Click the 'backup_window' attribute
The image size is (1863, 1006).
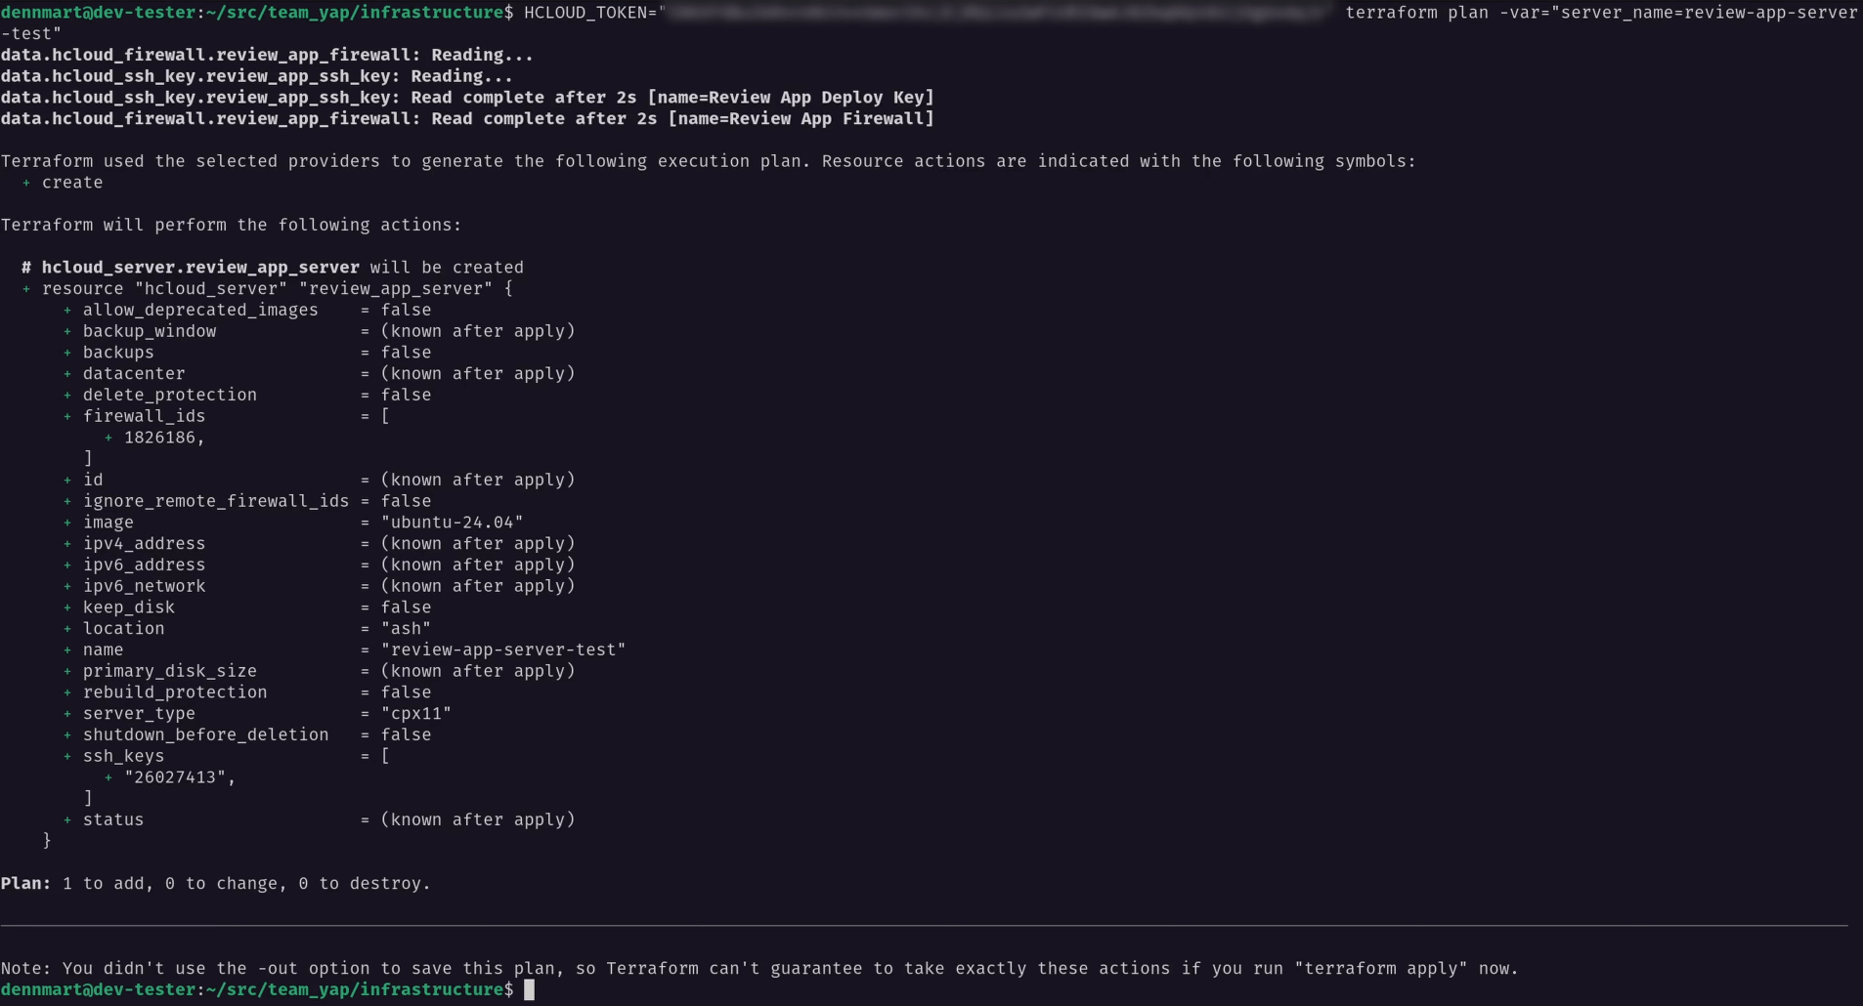coord(150,332)
